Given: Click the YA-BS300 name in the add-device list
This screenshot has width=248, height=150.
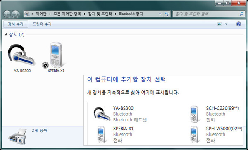Looking at the screenshot, I should click(x=123, y=108).
